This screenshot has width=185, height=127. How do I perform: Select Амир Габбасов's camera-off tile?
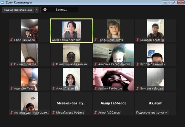click(113, 103)
